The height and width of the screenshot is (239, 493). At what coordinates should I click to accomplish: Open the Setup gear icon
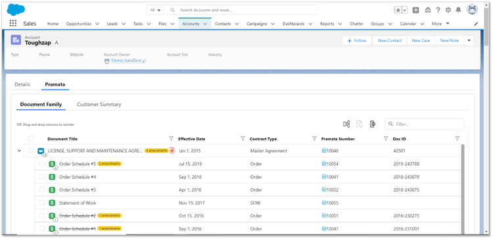click(x=448, y=10)
